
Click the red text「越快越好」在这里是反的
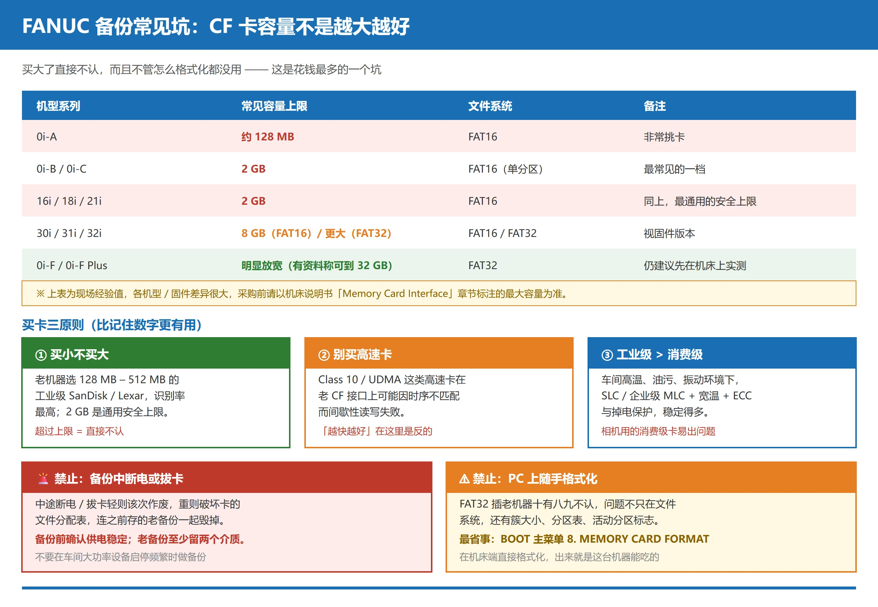click(375, 431)
